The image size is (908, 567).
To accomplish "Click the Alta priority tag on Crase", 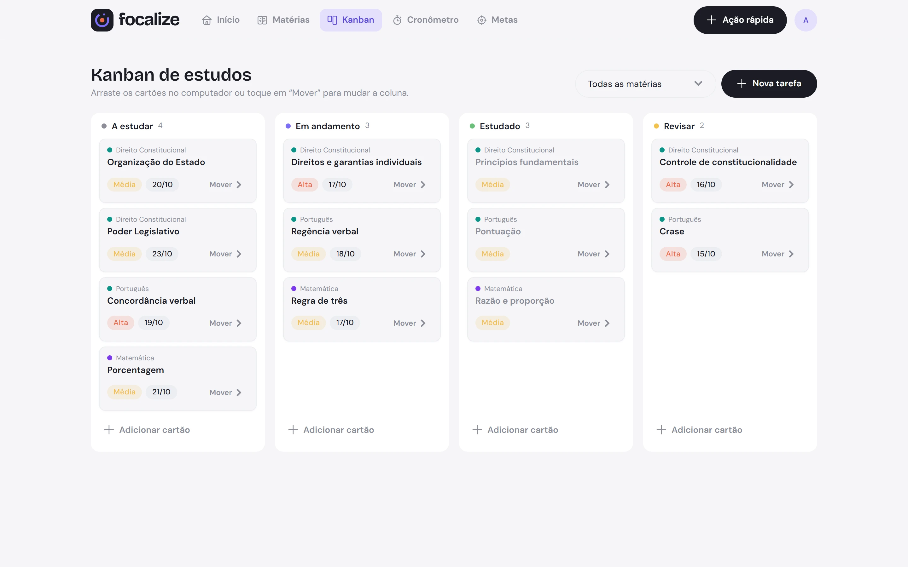I will click(x=673, y=254).
